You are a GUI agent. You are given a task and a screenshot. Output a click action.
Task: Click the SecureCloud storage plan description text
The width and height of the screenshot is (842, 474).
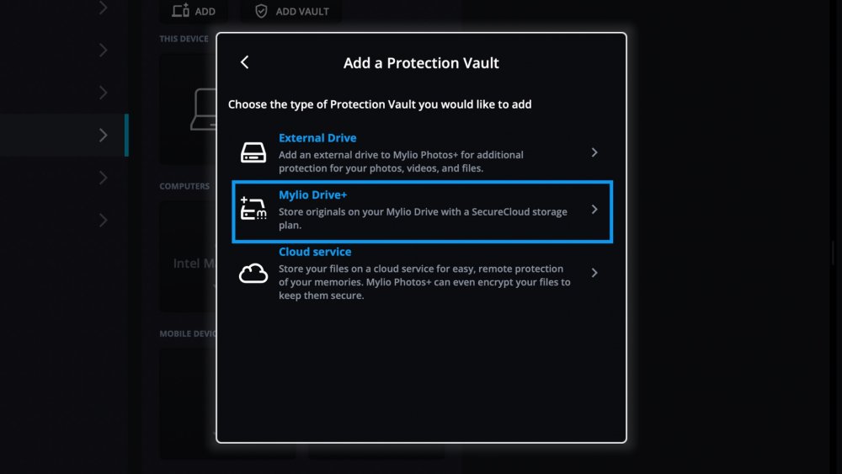(x=423, y=219)
